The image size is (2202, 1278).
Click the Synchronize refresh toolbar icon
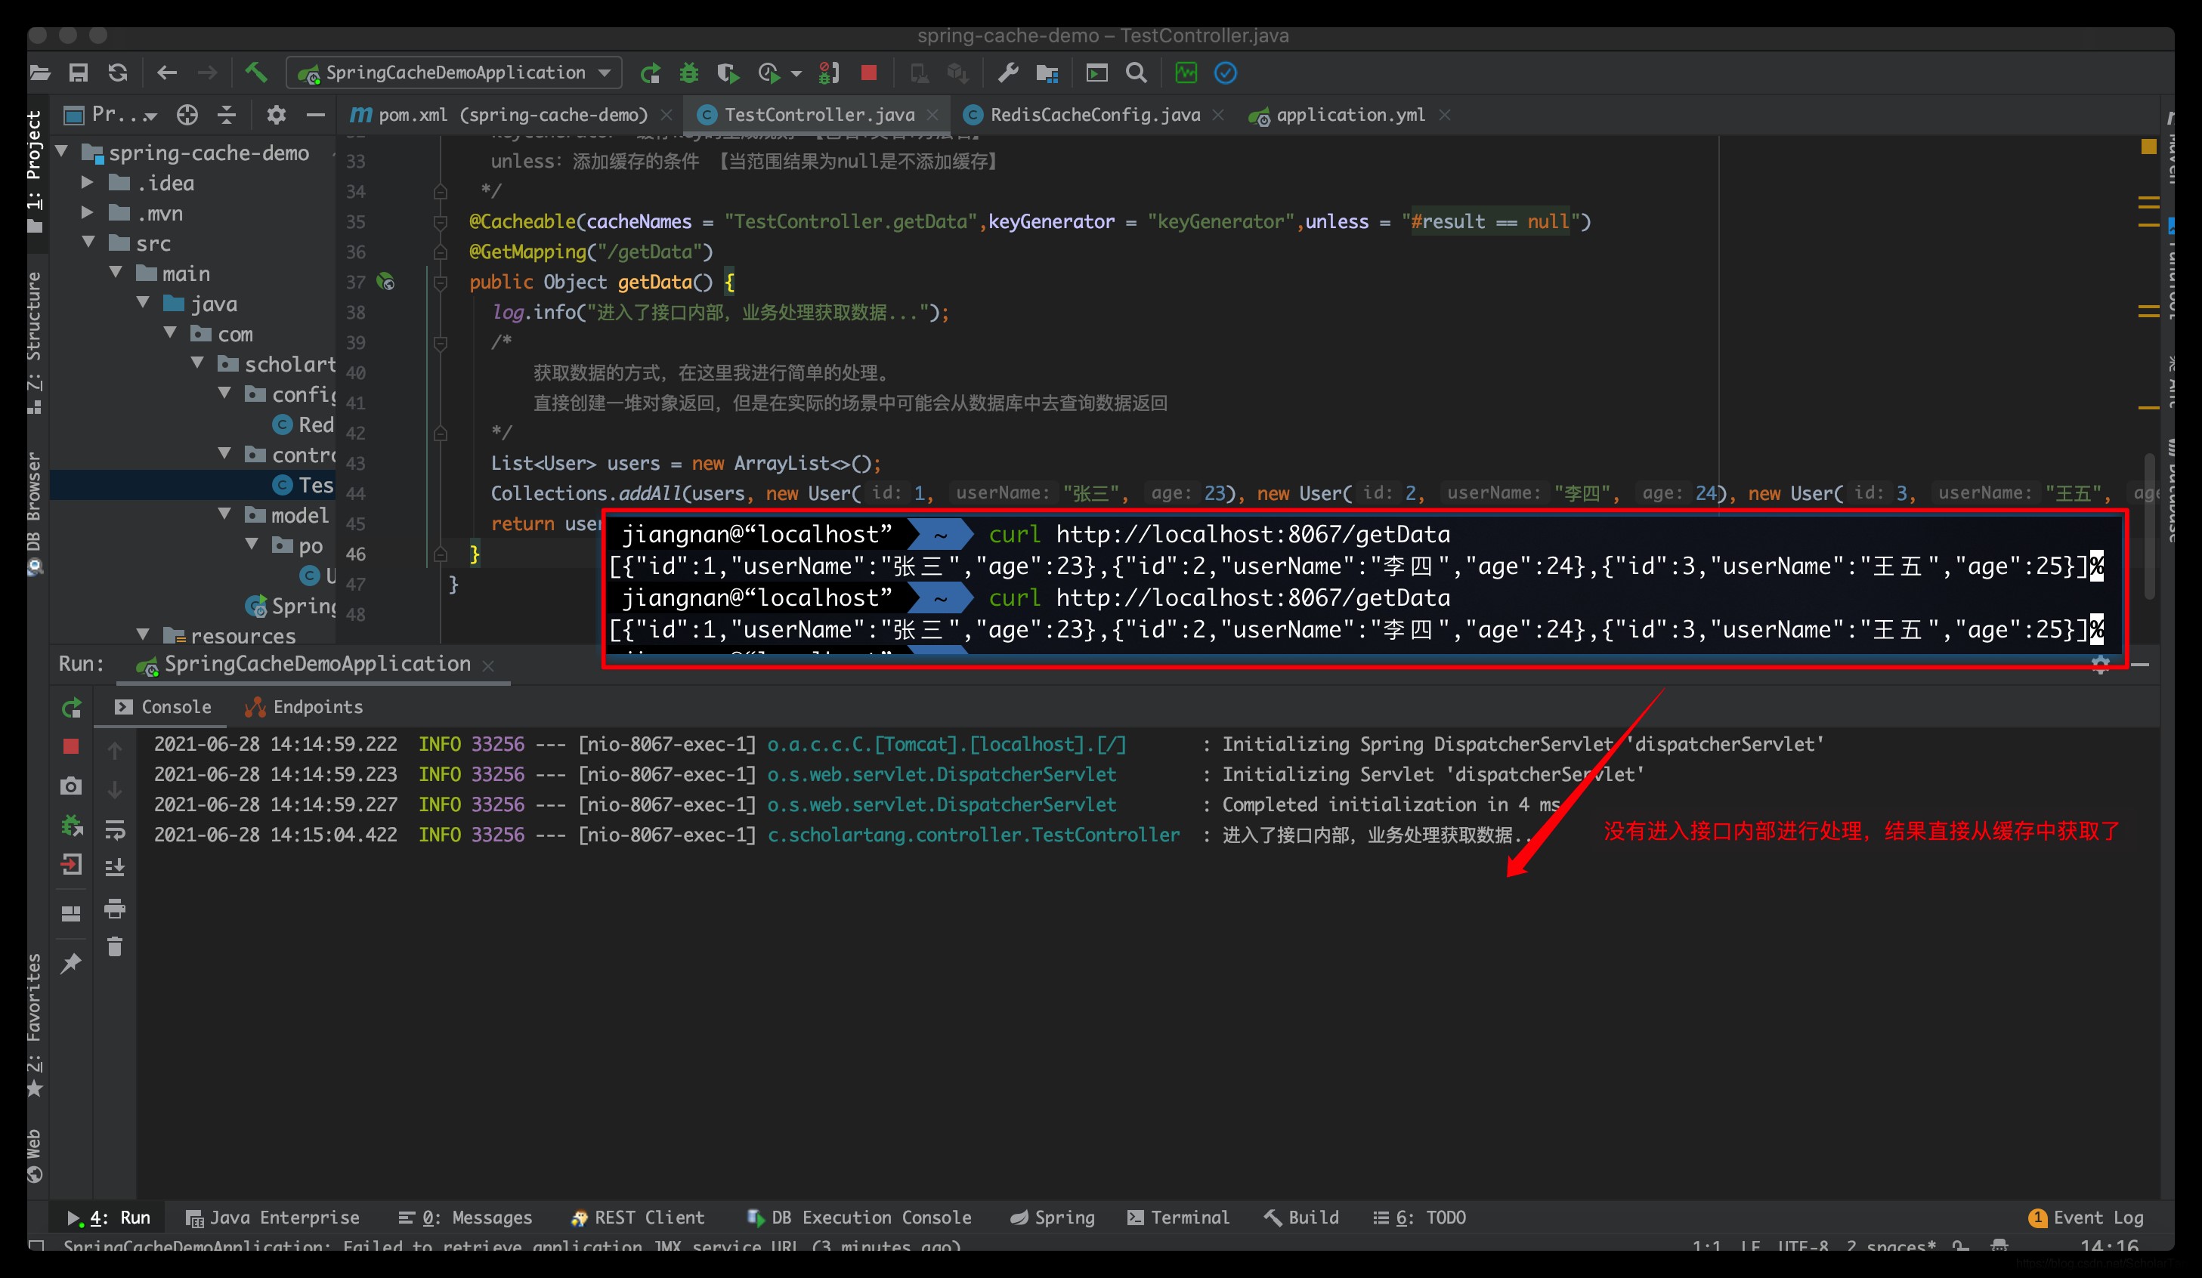coord(118,73)
